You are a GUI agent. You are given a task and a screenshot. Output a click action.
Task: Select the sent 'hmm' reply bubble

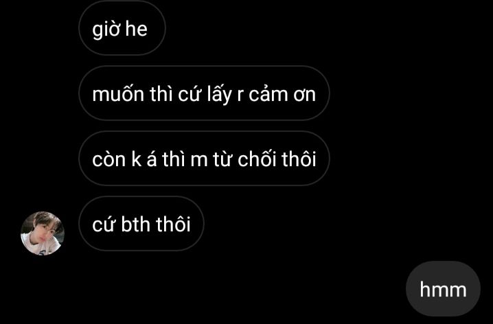pos(443,289)
